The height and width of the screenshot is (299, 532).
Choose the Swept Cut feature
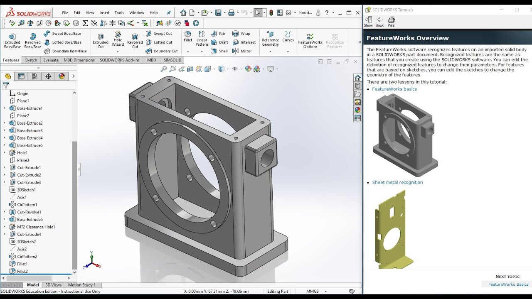[159, 34]
